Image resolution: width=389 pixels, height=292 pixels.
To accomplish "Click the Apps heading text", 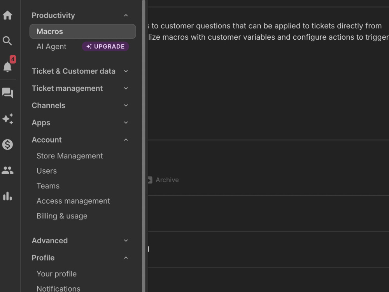I will pyautogui.click(x=41, y=123).
